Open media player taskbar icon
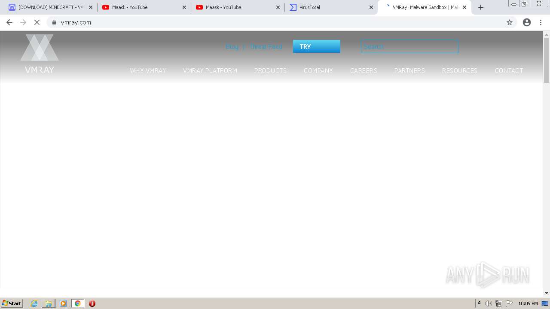Image resolution: width=550 pixels, height=309 pixels. [63, 303]
